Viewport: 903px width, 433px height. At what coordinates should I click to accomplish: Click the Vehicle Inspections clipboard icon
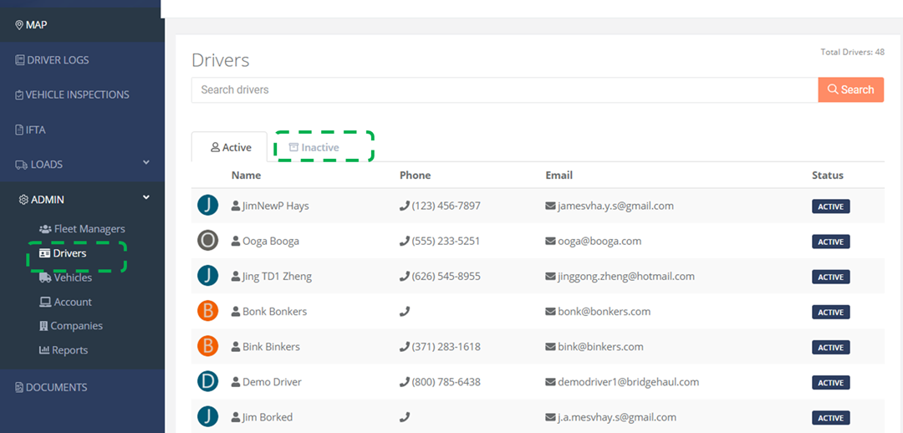click(19, 94)
